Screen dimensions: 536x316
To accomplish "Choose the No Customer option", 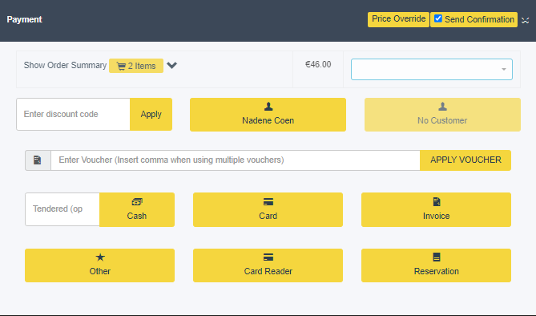I will [x=442, y=115].
